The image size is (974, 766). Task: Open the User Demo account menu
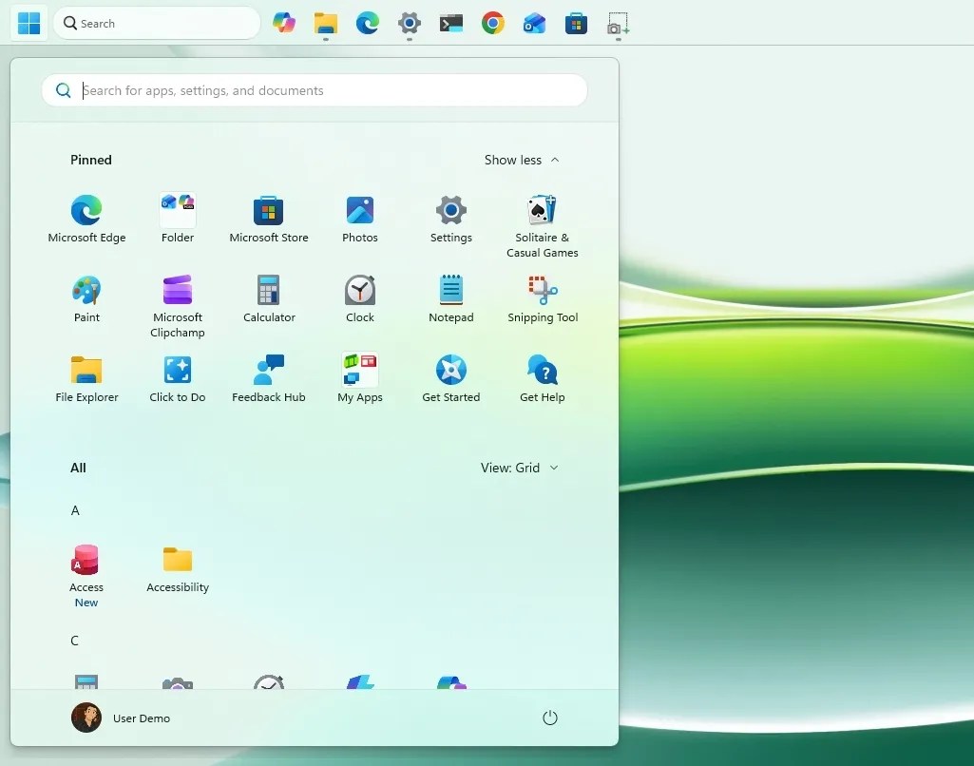click(x=121, y=718)
